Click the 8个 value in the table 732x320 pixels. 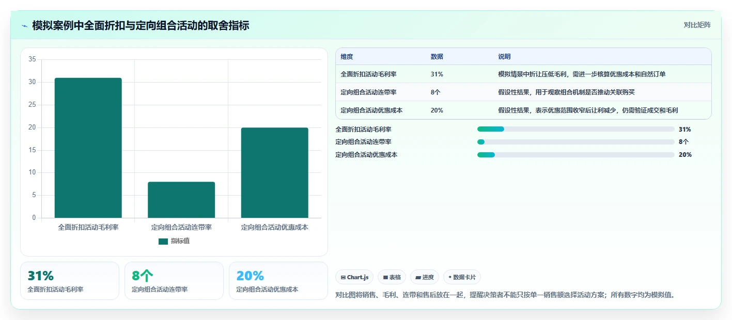(435, 92)
